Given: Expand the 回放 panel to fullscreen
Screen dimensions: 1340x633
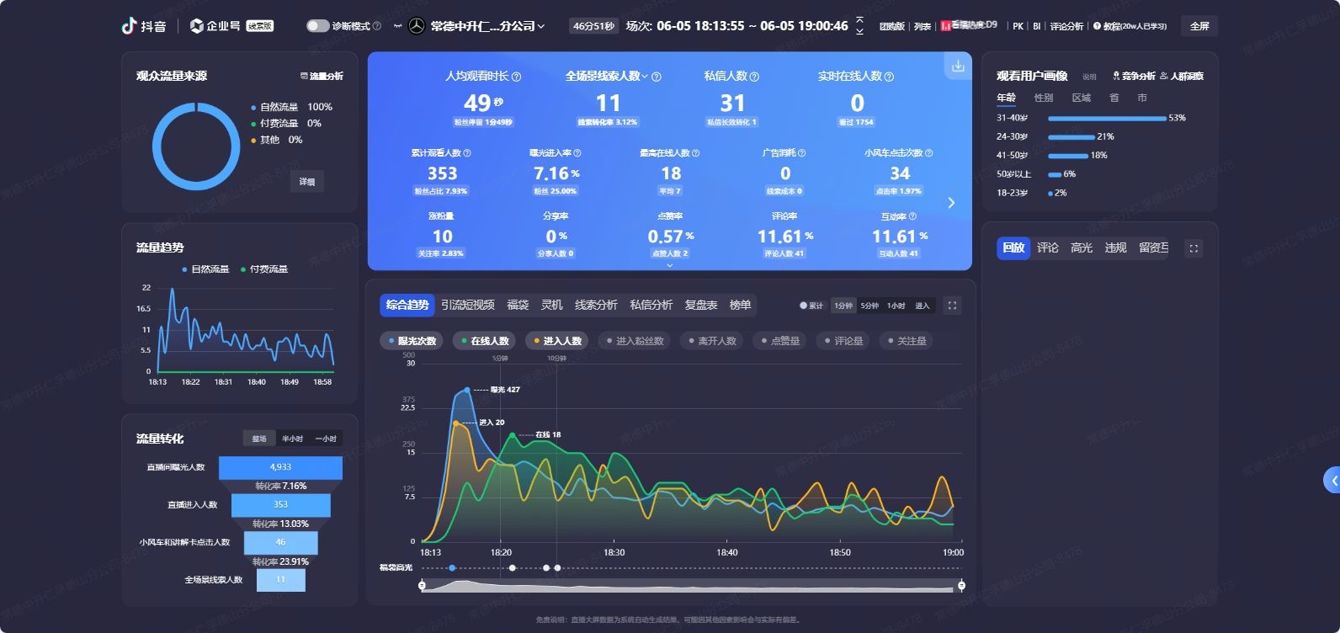Looking at the screenshot, I should 1194,248.
